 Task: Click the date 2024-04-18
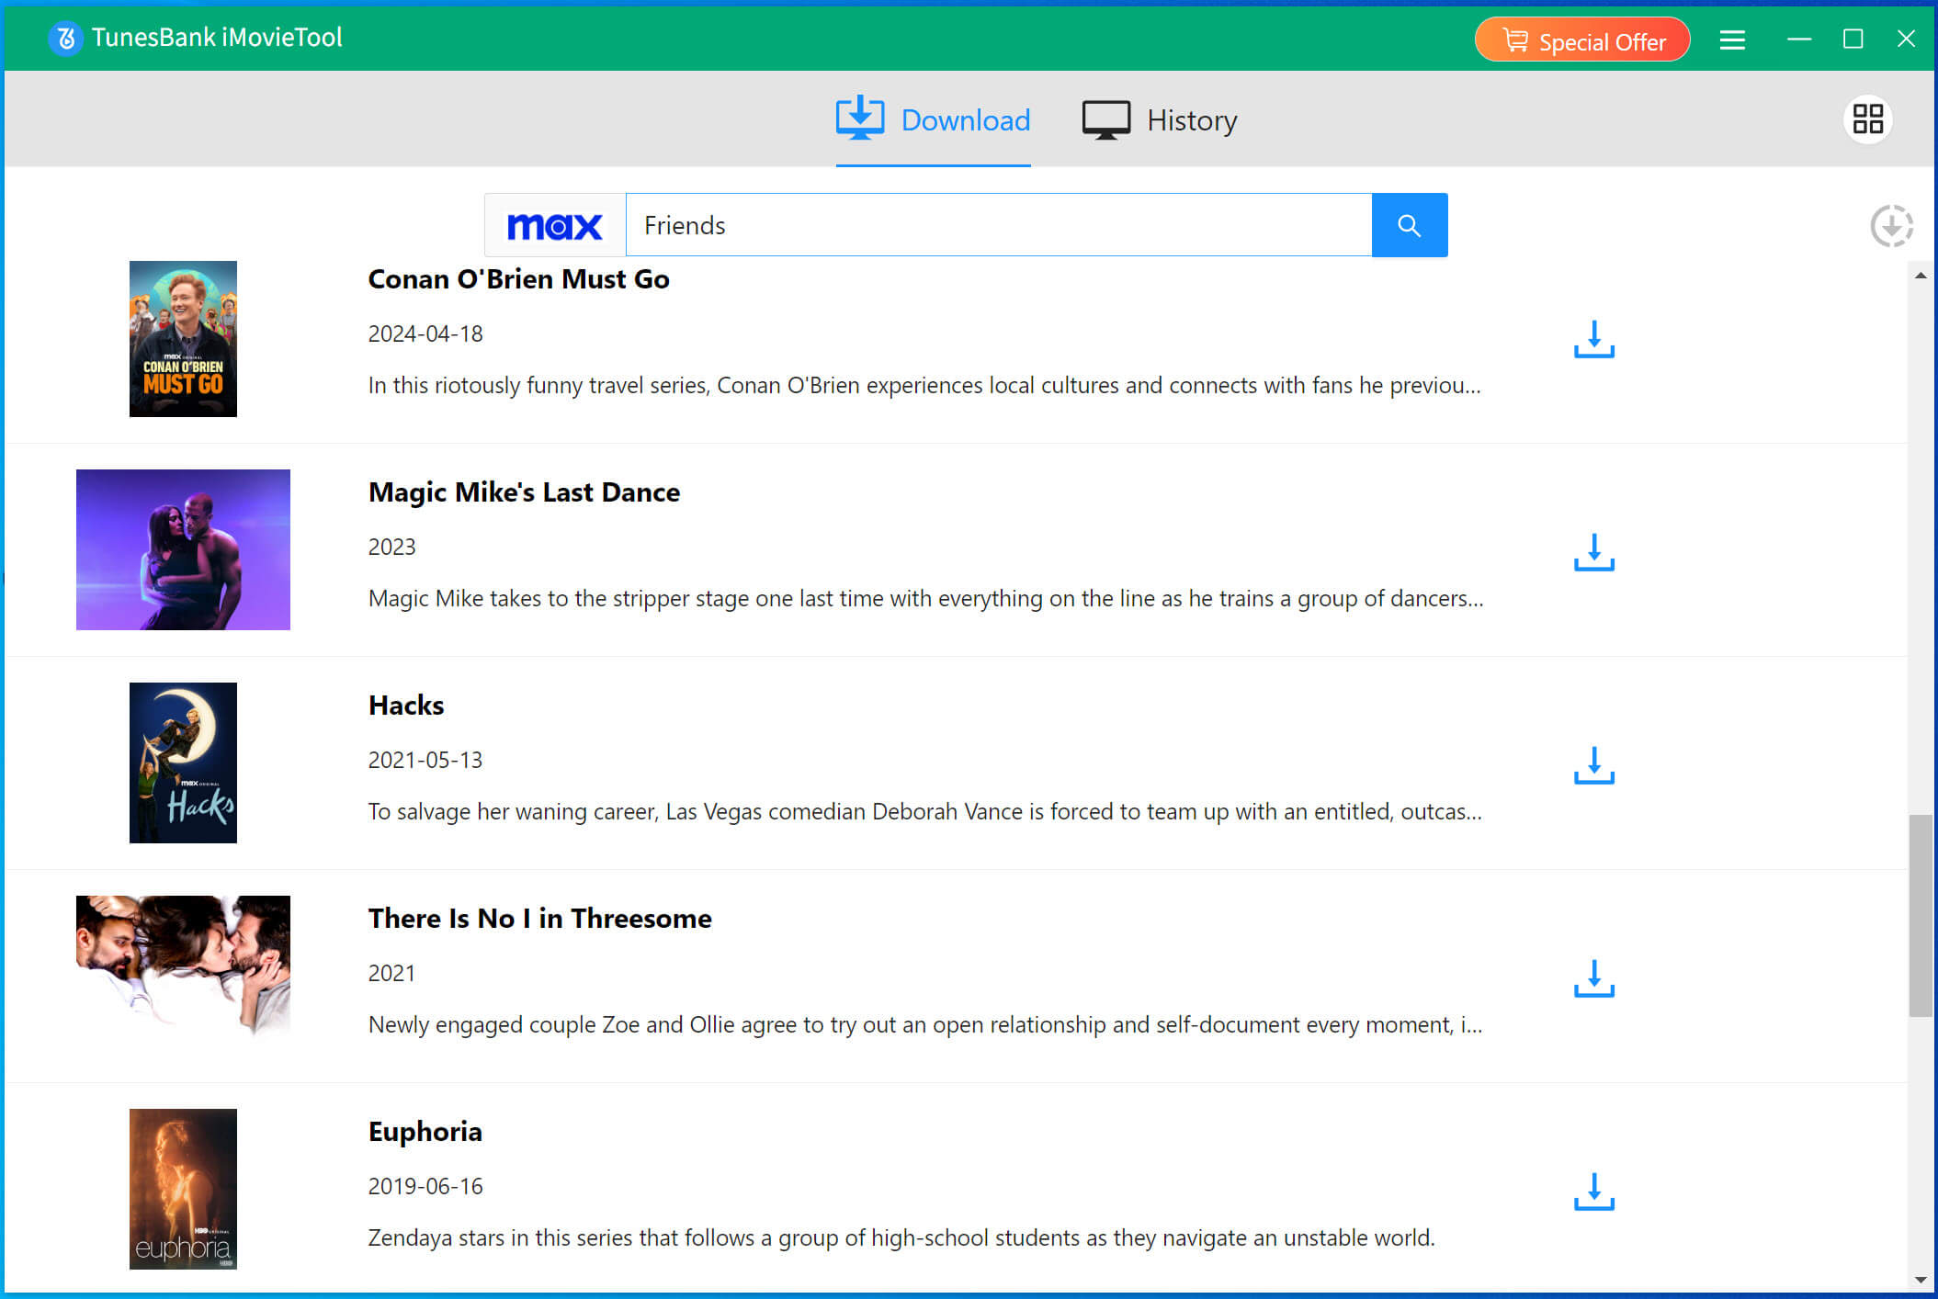click(425, 333)
